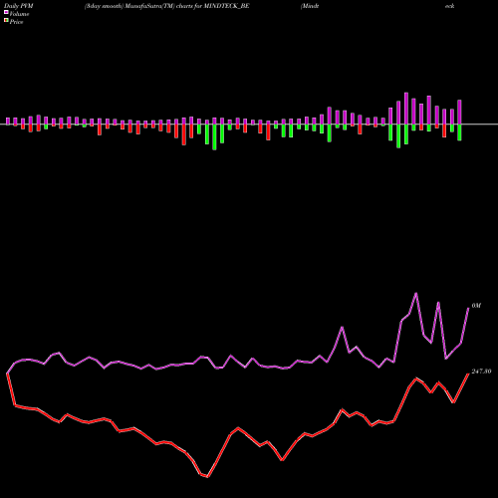Click the 0M volume value label
The image size is (498, 498).
pyautogui.click(x=476, y=306)
